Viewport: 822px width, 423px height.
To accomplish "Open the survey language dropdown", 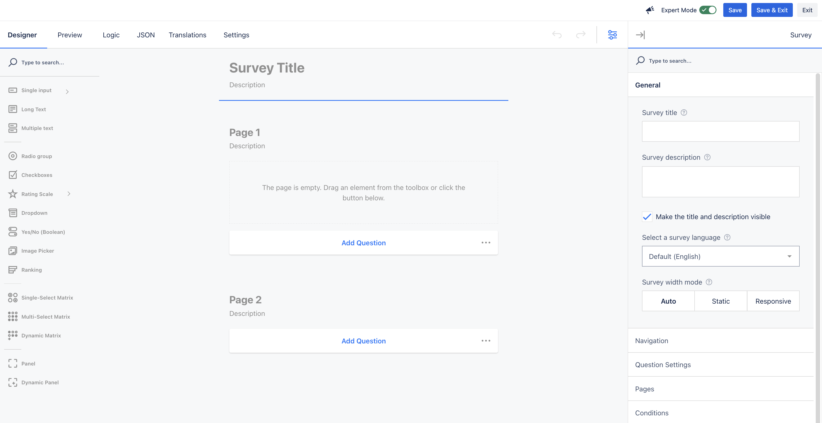I will pyautogui.click(x=721, y=256).
